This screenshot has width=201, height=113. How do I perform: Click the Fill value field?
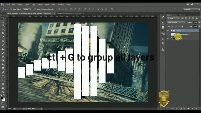pos(195,26)
